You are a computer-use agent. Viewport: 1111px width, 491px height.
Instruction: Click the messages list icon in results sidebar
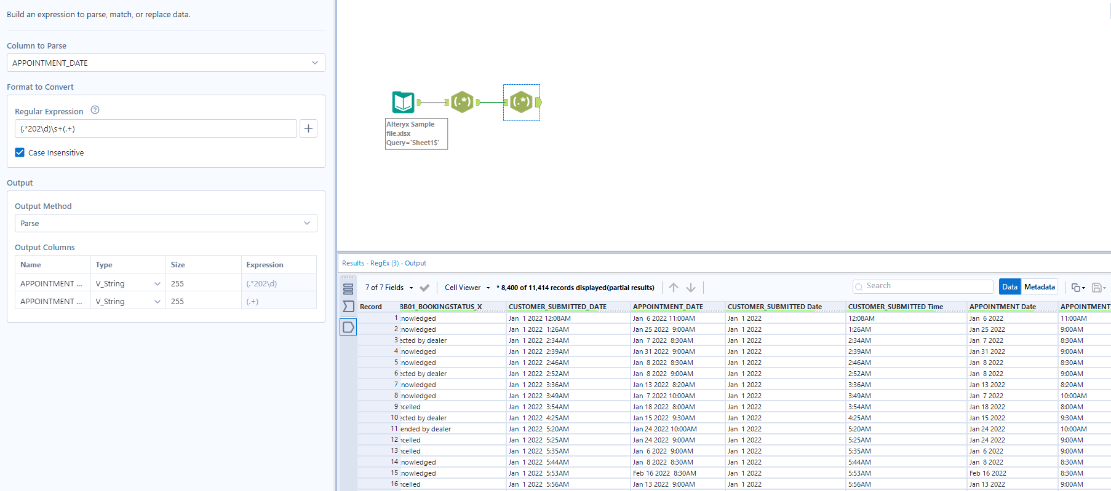(348, 289)
